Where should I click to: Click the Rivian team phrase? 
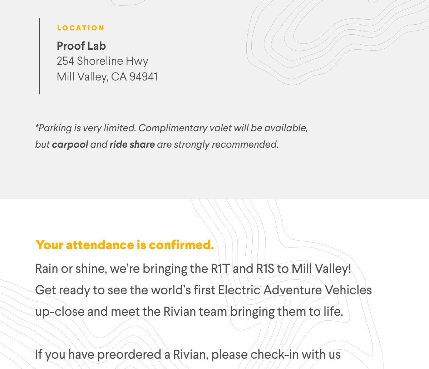tap(196, 311)
